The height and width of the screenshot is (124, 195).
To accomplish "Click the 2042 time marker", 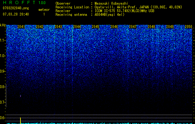I will click(x=40, y=27).
